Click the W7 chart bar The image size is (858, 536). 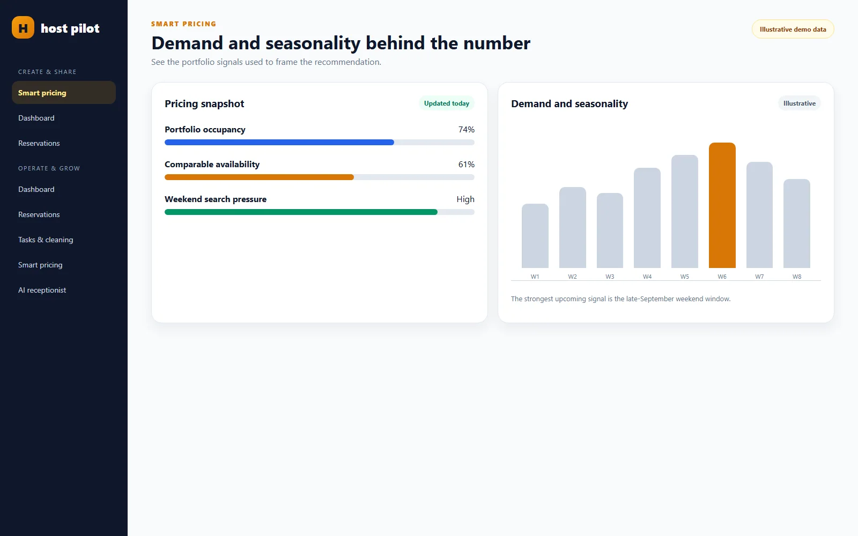(759, 215)
